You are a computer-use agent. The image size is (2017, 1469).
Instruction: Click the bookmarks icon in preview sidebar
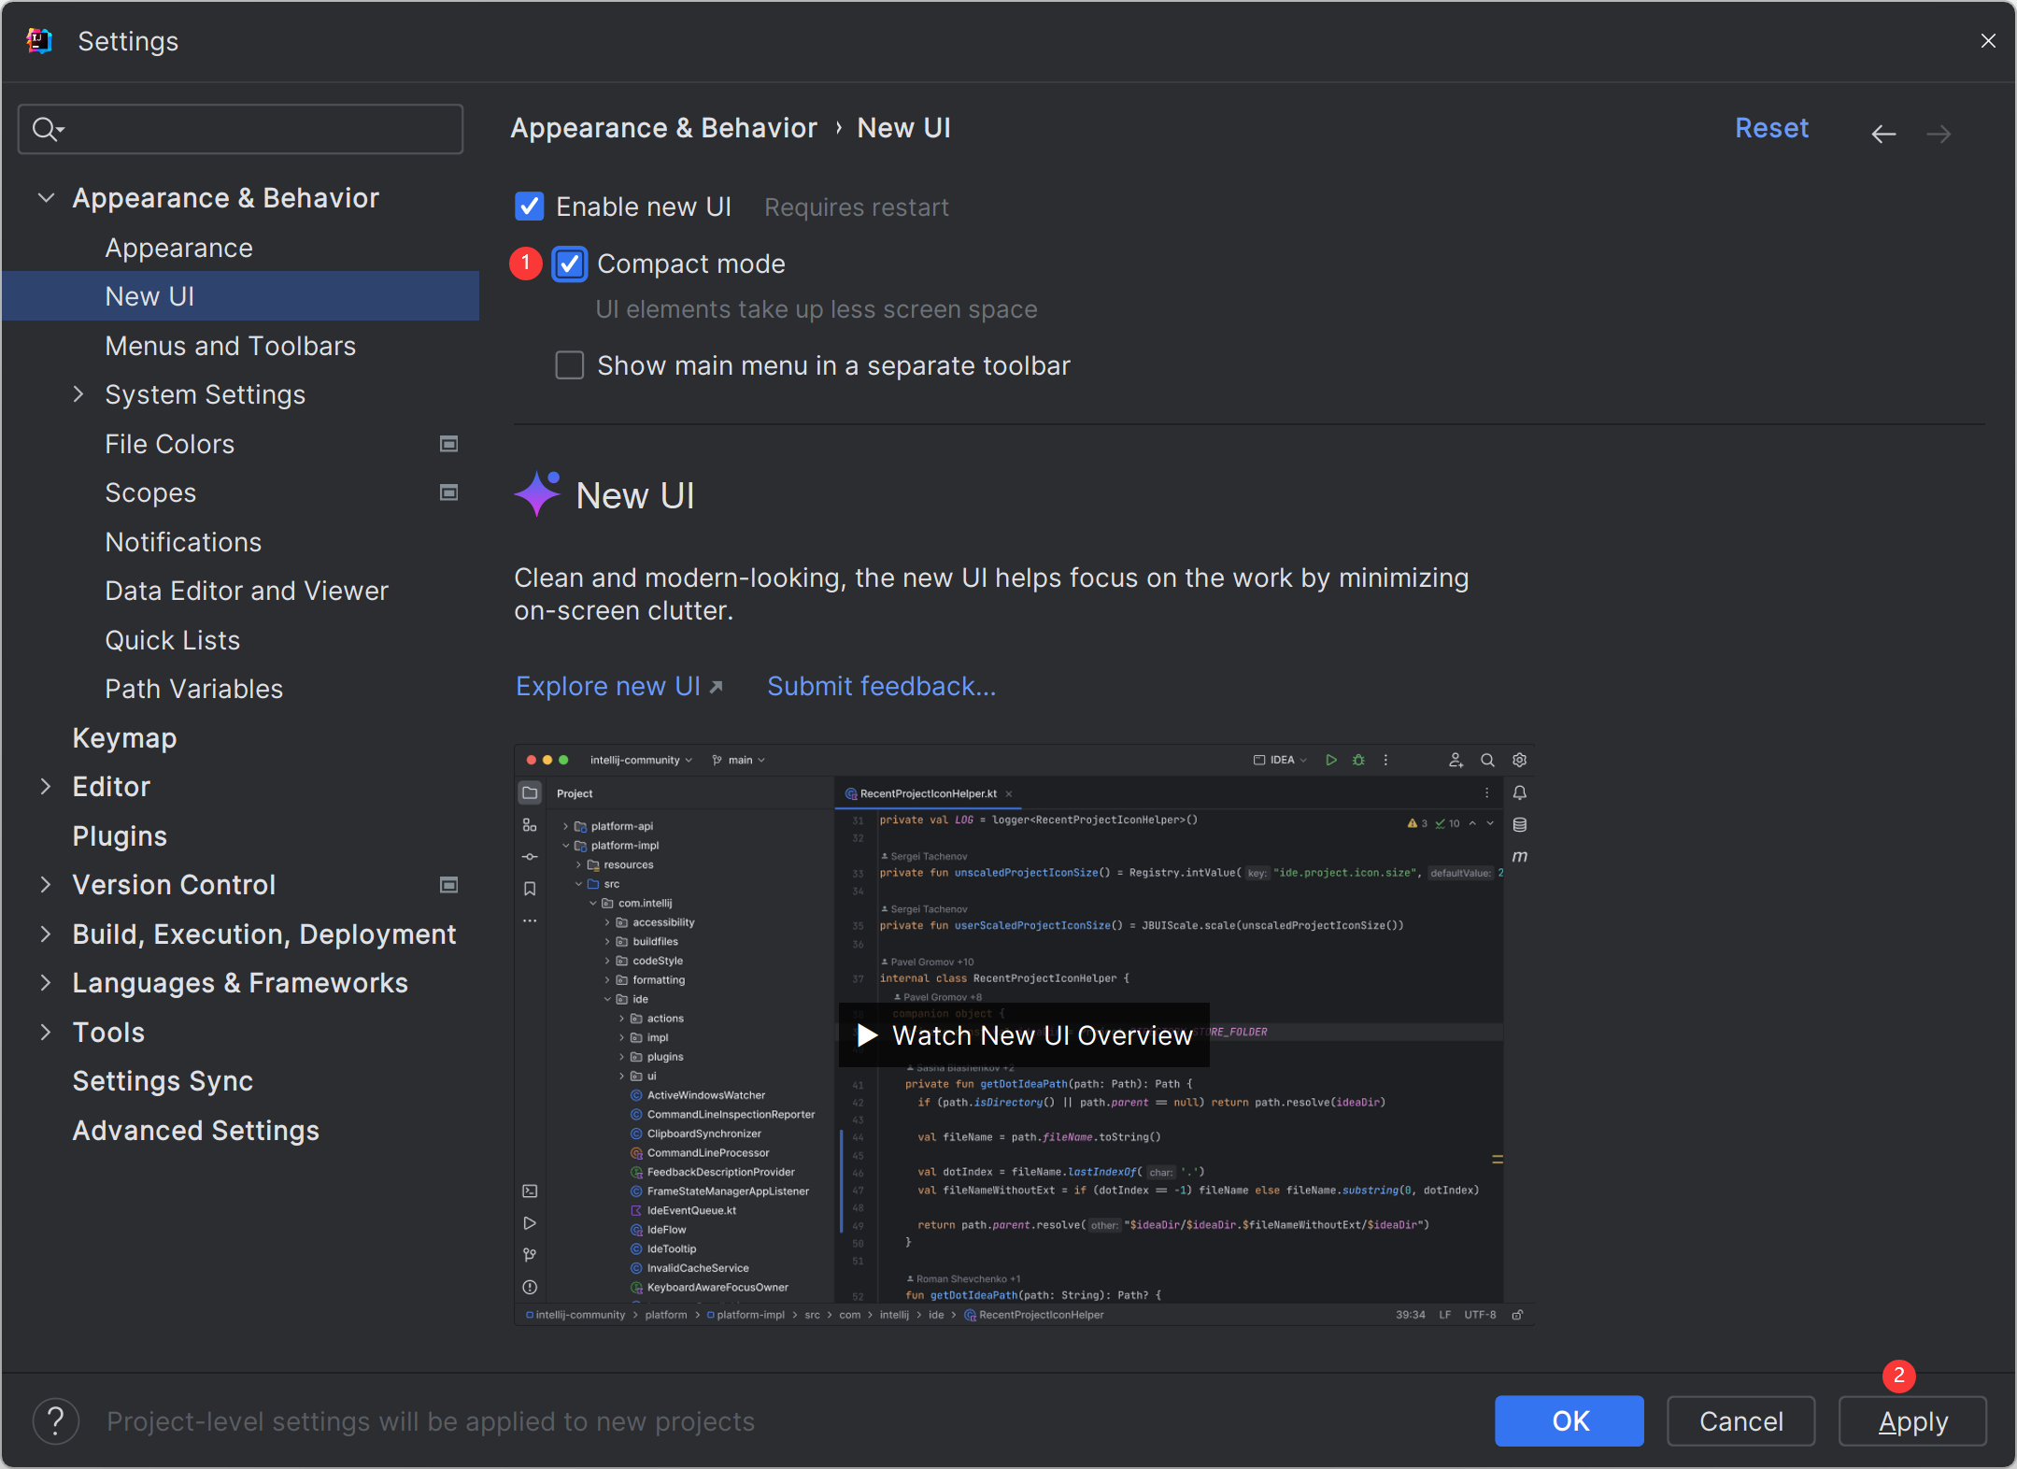[530, 889]
